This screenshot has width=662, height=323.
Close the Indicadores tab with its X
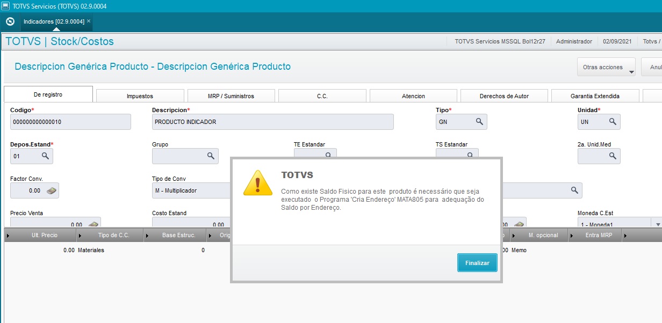89,21
